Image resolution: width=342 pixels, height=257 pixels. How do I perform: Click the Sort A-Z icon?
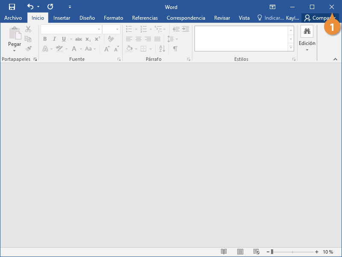(162, 49)
